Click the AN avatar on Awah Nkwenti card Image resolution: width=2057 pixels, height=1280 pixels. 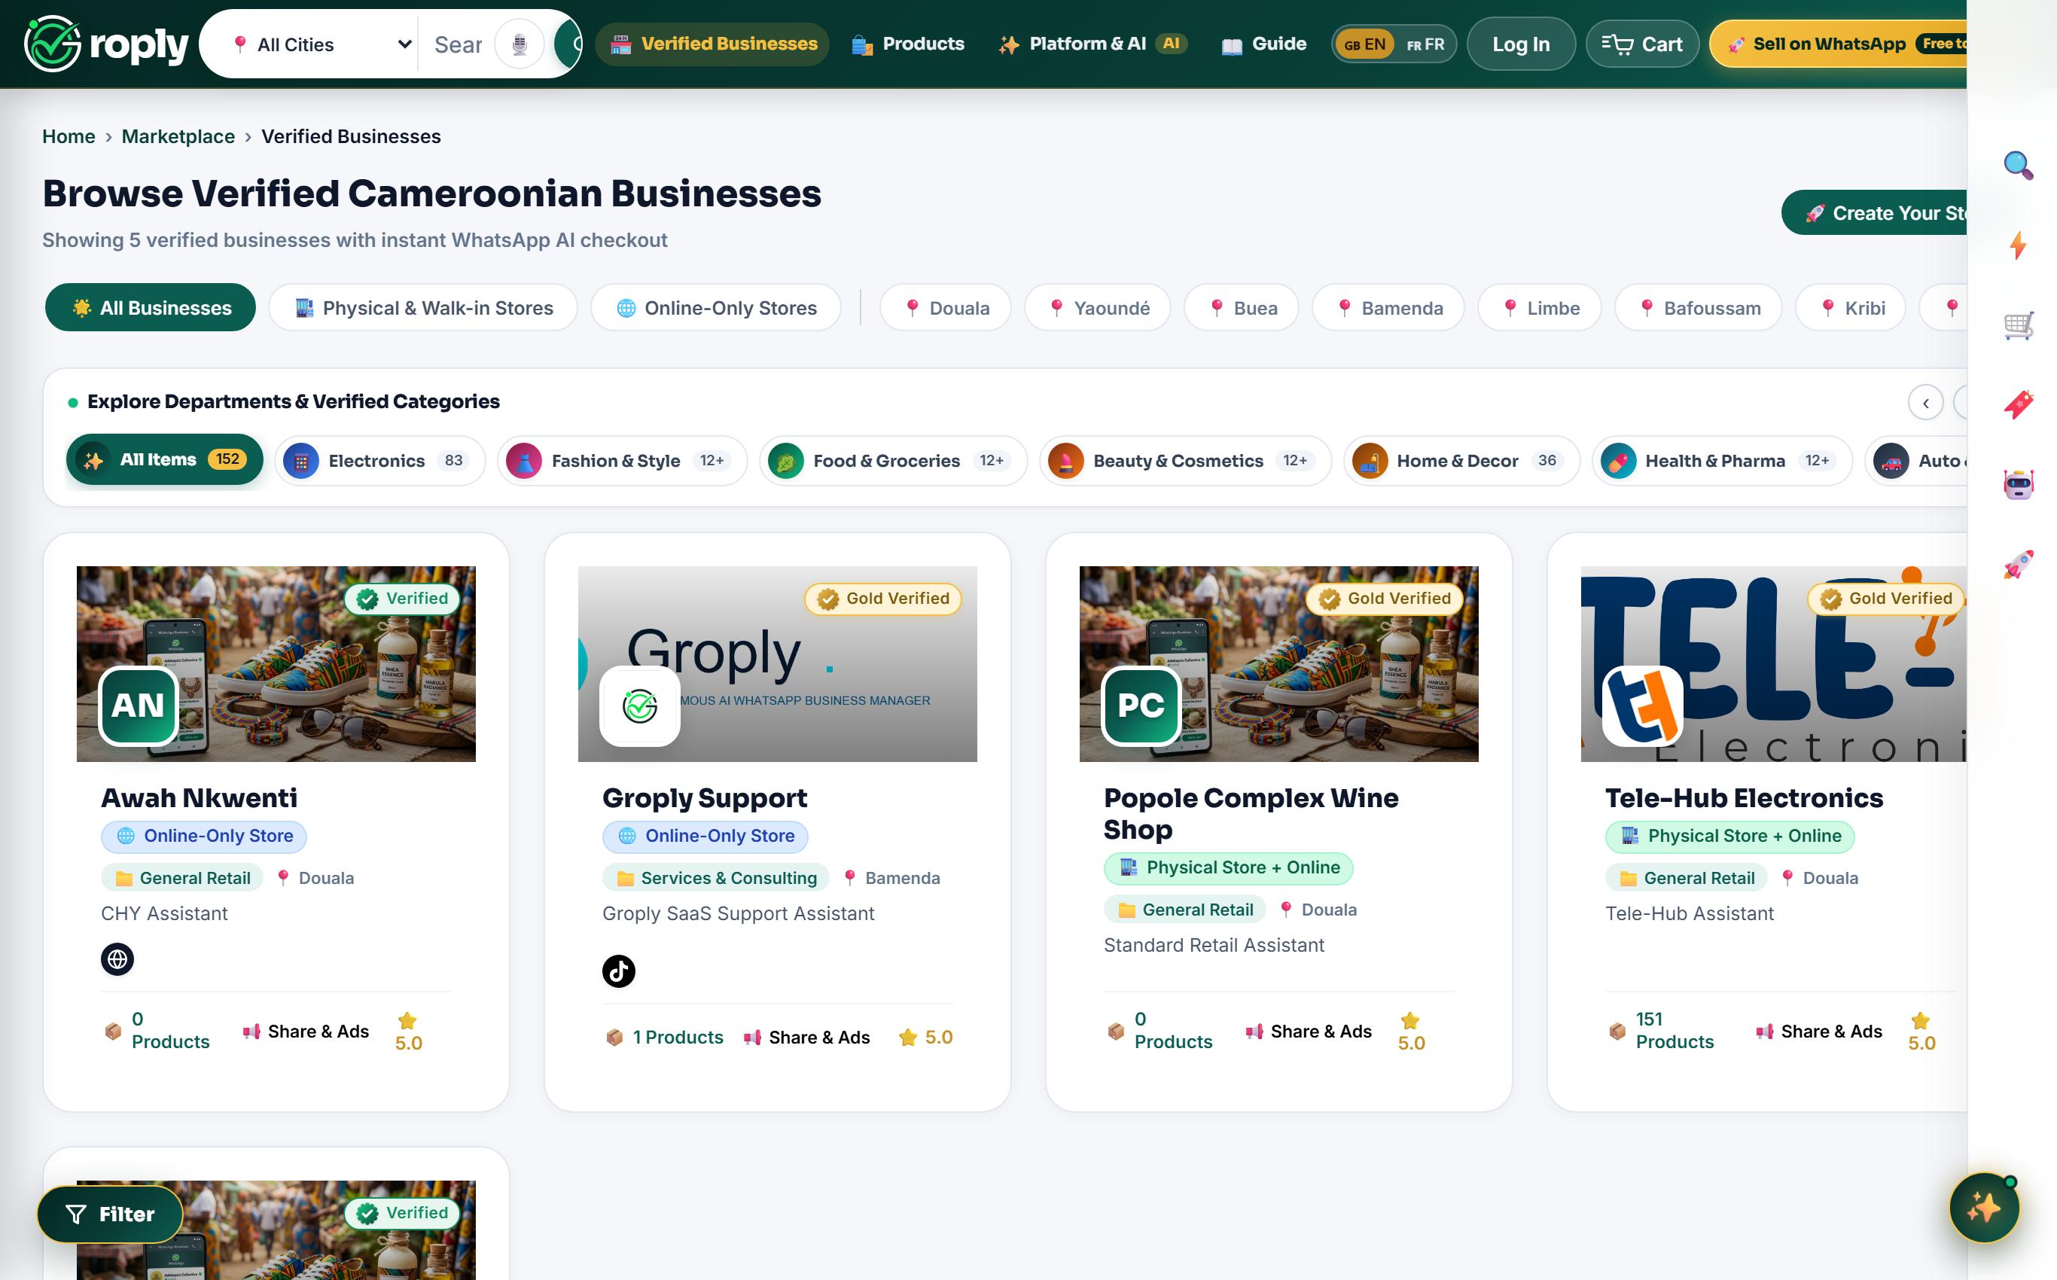click(138, 706)
